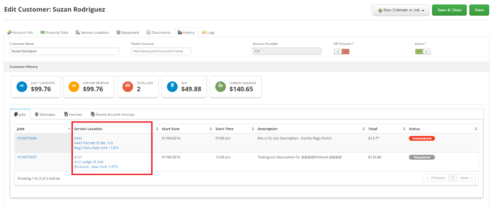Click the blue AOV calculator icon
Viewport: 495px width, 208px height.
coord(172,86)
